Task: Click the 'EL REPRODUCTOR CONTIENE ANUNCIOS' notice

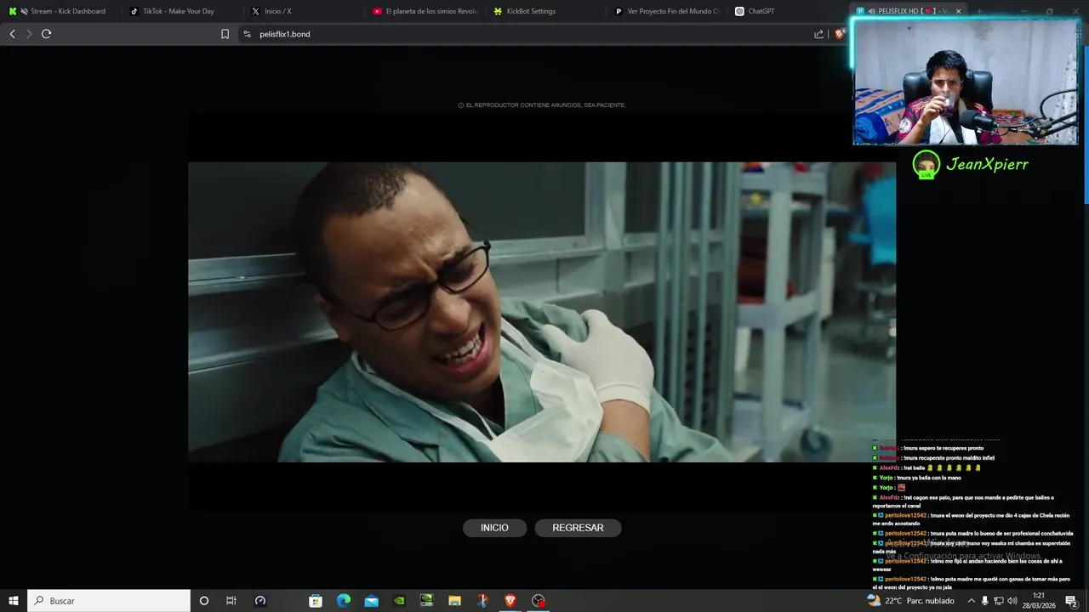Action: tap(542, 105)
